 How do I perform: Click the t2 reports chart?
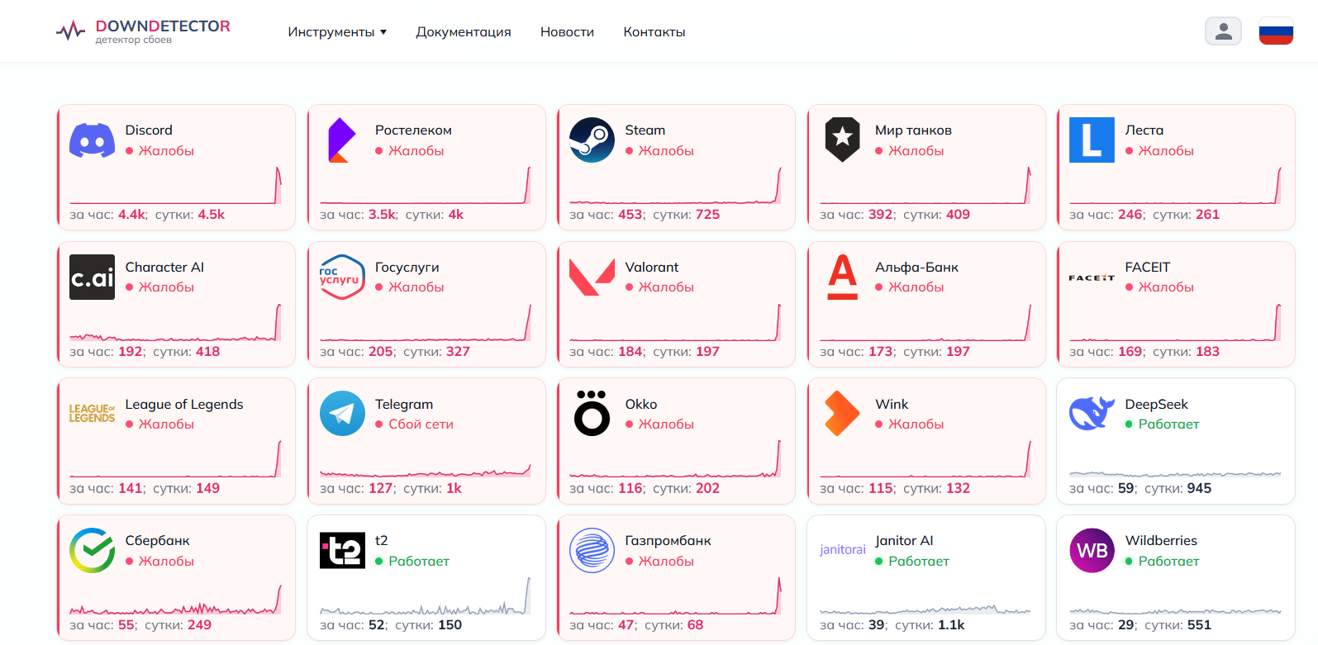coord(426,595)
